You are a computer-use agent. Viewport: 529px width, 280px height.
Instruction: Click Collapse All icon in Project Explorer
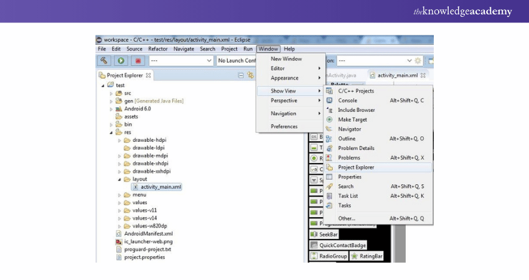(241, 75)
